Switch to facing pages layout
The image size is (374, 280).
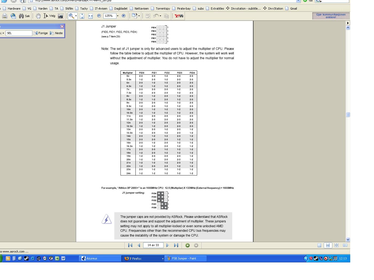click(x=345, y=245)
